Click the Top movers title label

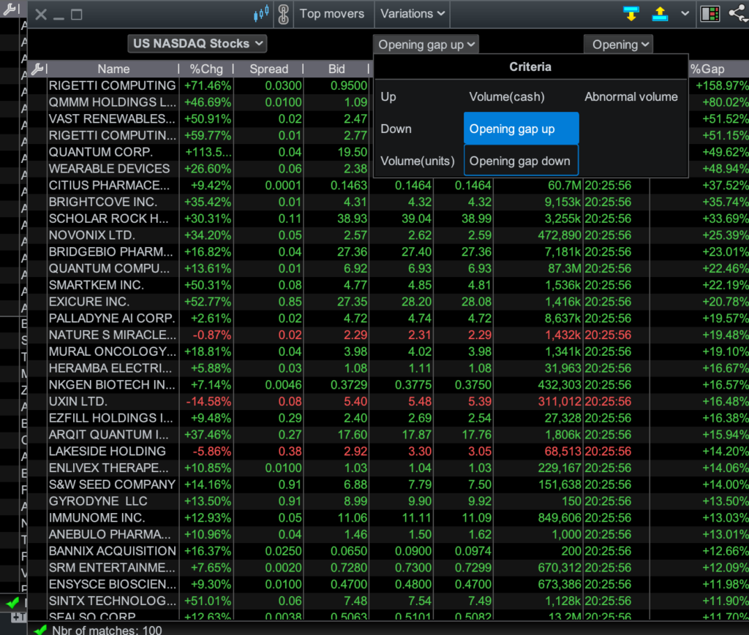(331, 14)
